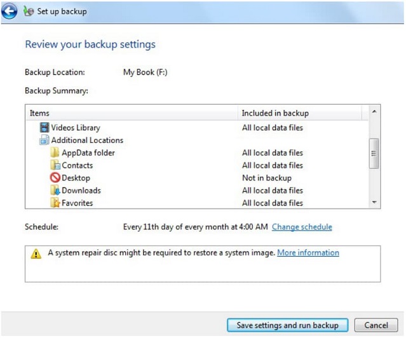406x338 pixels.
Task: Click the 'Review your backup settings' heading
Action: point(90,44)
